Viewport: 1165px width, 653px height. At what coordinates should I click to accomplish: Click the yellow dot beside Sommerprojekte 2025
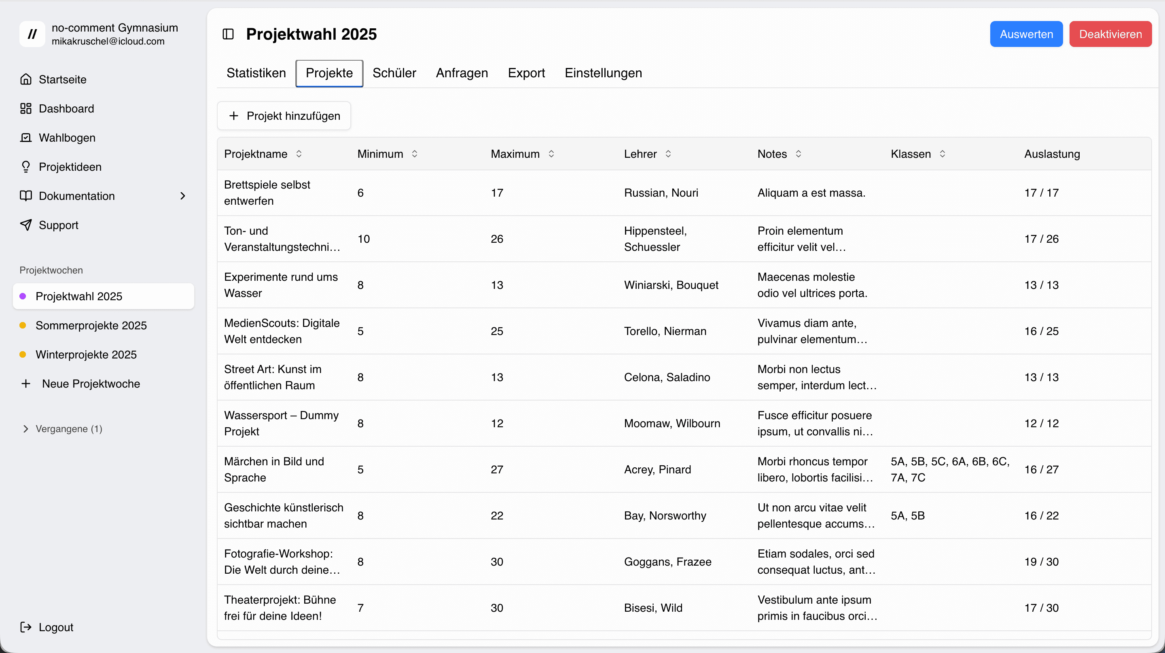(x=23, y=325)
